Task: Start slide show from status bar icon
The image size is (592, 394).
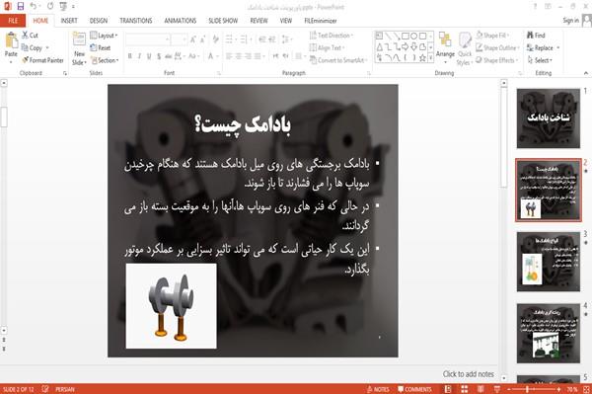Action: coord(497,389)
